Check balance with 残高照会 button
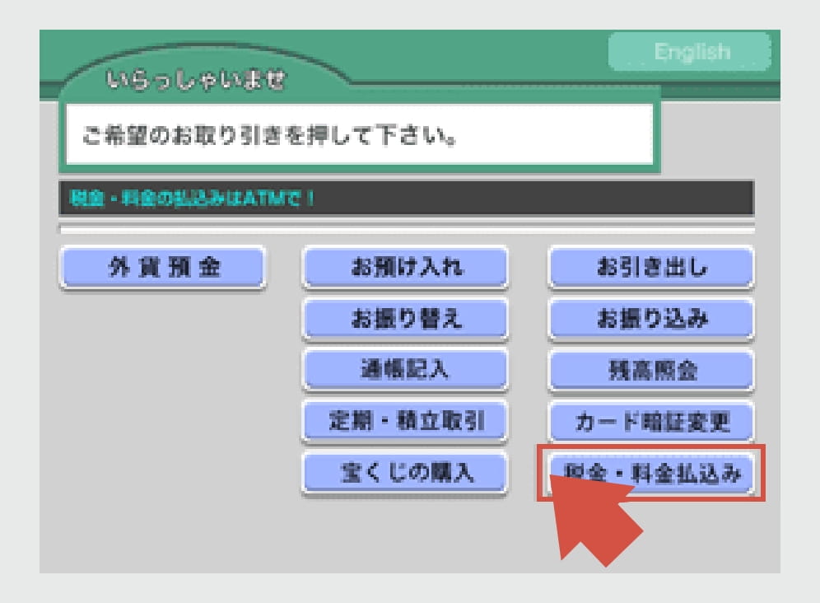 (651, 370)
